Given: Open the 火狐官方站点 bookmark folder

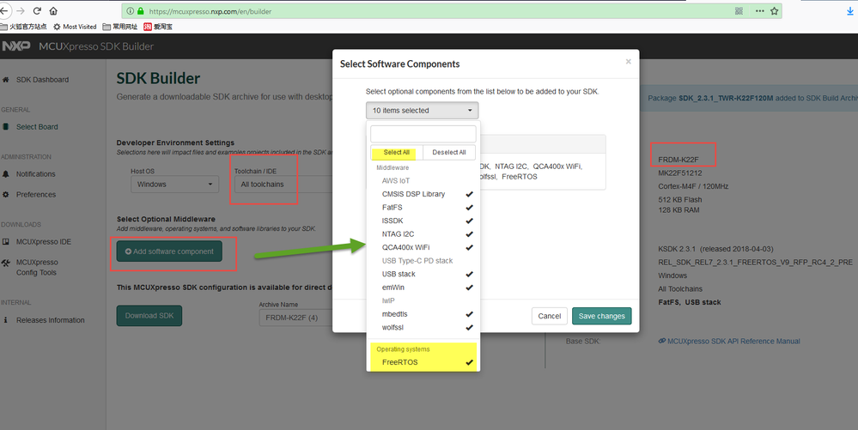Looking at the screenshot, I should [x=23, y=27].
